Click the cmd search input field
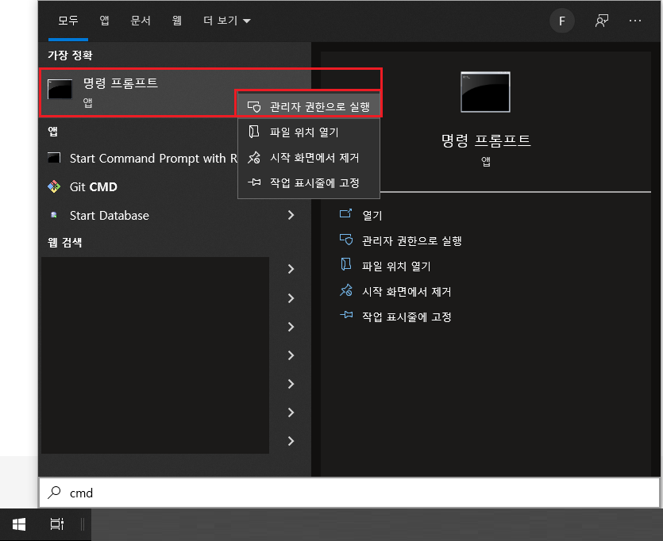Image resolution: width=663 pixels, height=541 pixels. click(349, 493)
